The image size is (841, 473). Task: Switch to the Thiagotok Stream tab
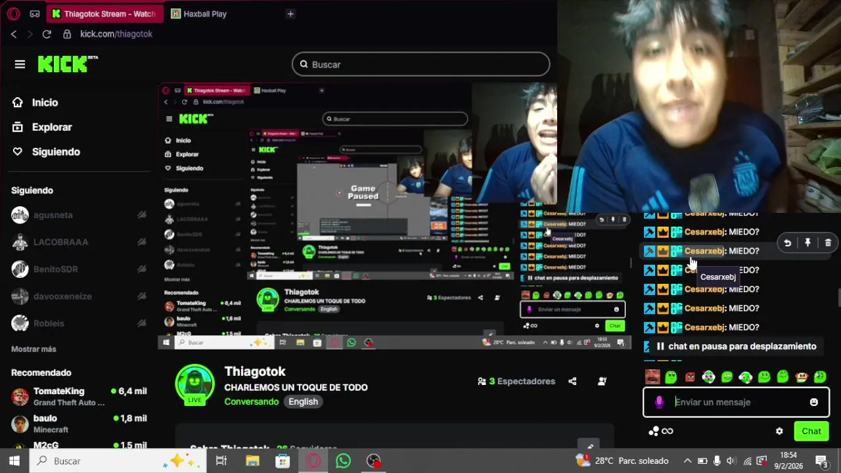pyautogui.click(x=104, y=14)
